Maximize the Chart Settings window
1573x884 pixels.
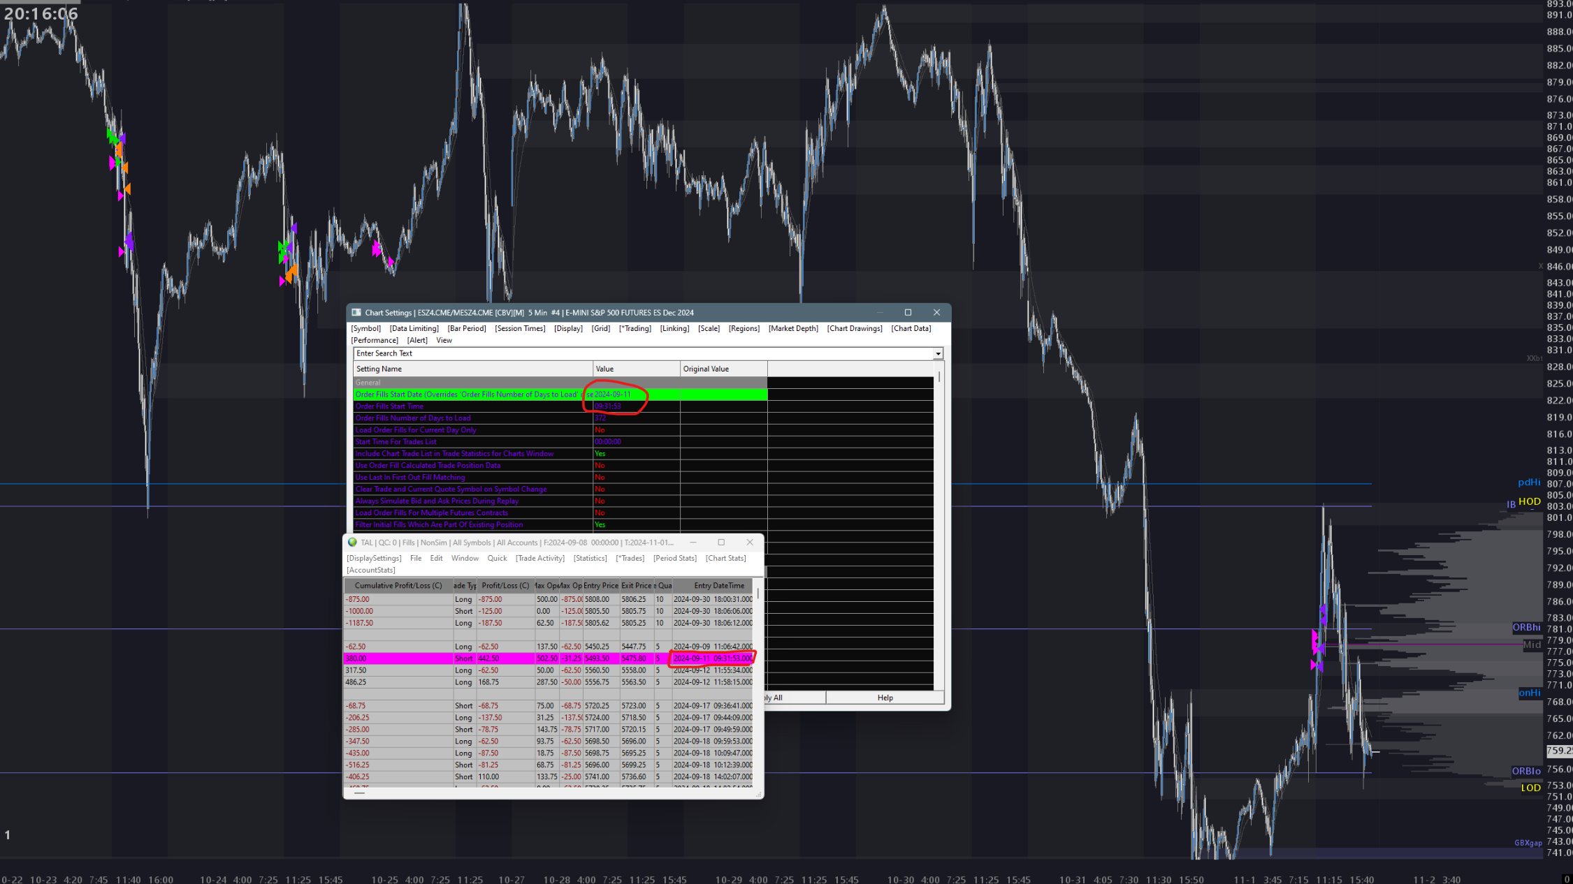pos(908,312)
